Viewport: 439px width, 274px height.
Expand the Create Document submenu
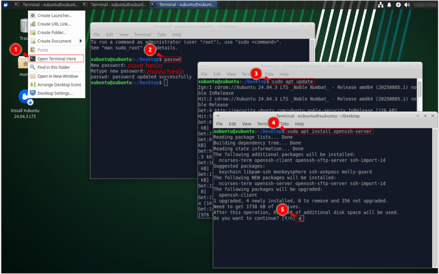tap(56, 41)
